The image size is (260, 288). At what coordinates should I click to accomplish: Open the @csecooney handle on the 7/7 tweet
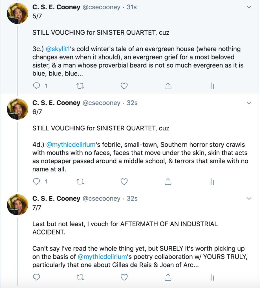(101, 198)
